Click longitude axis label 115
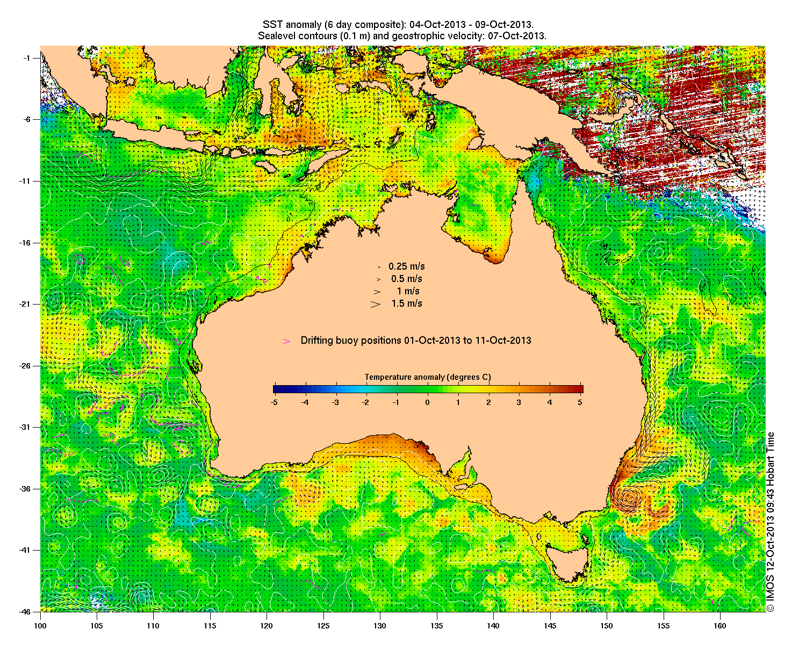806x658 pixels. 210,626
